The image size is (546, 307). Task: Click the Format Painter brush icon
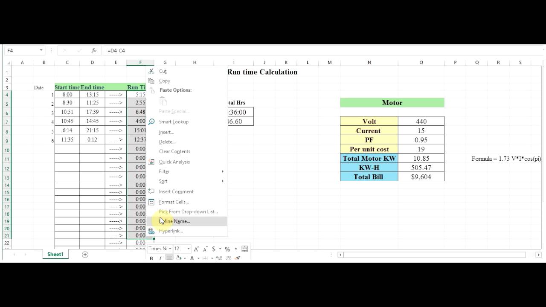point(238,258)
